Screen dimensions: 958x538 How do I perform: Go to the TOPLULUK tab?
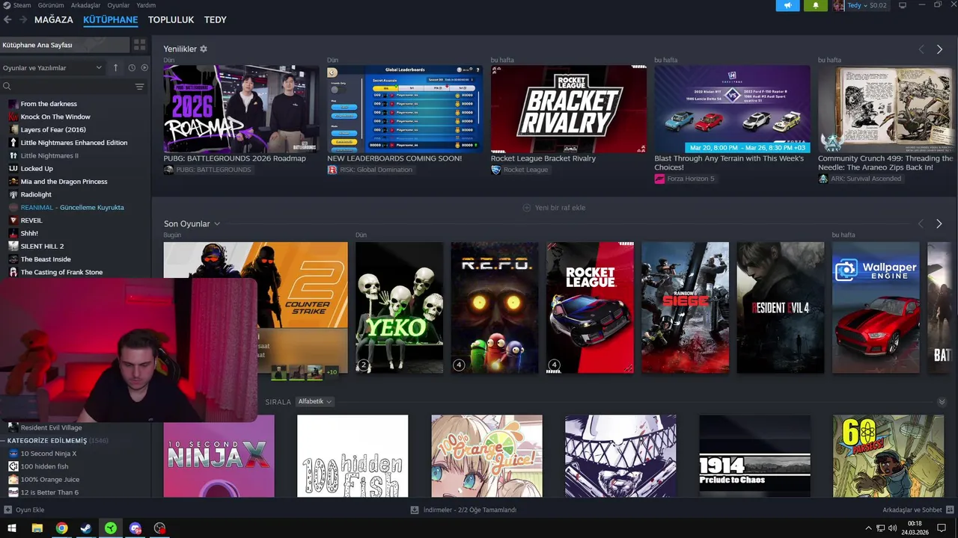pos(171,19)
